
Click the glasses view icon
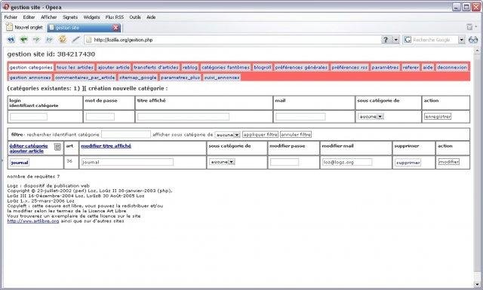point(473,40)
